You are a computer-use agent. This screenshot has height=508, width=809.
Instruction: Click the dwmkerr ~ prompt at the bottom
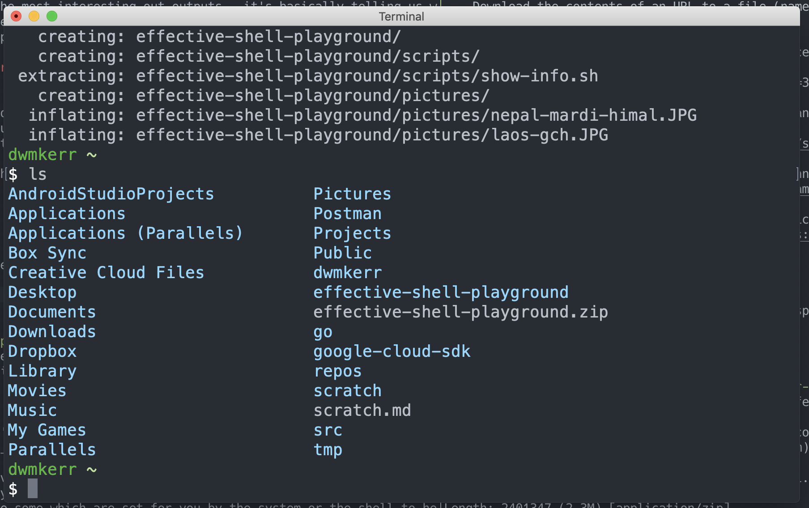(52, 470)
